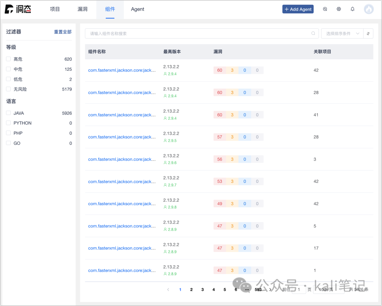The height and width of the screenshot is (306, 382).
Task: Switch to the 漏洞 tab
Action: [82, 9]
